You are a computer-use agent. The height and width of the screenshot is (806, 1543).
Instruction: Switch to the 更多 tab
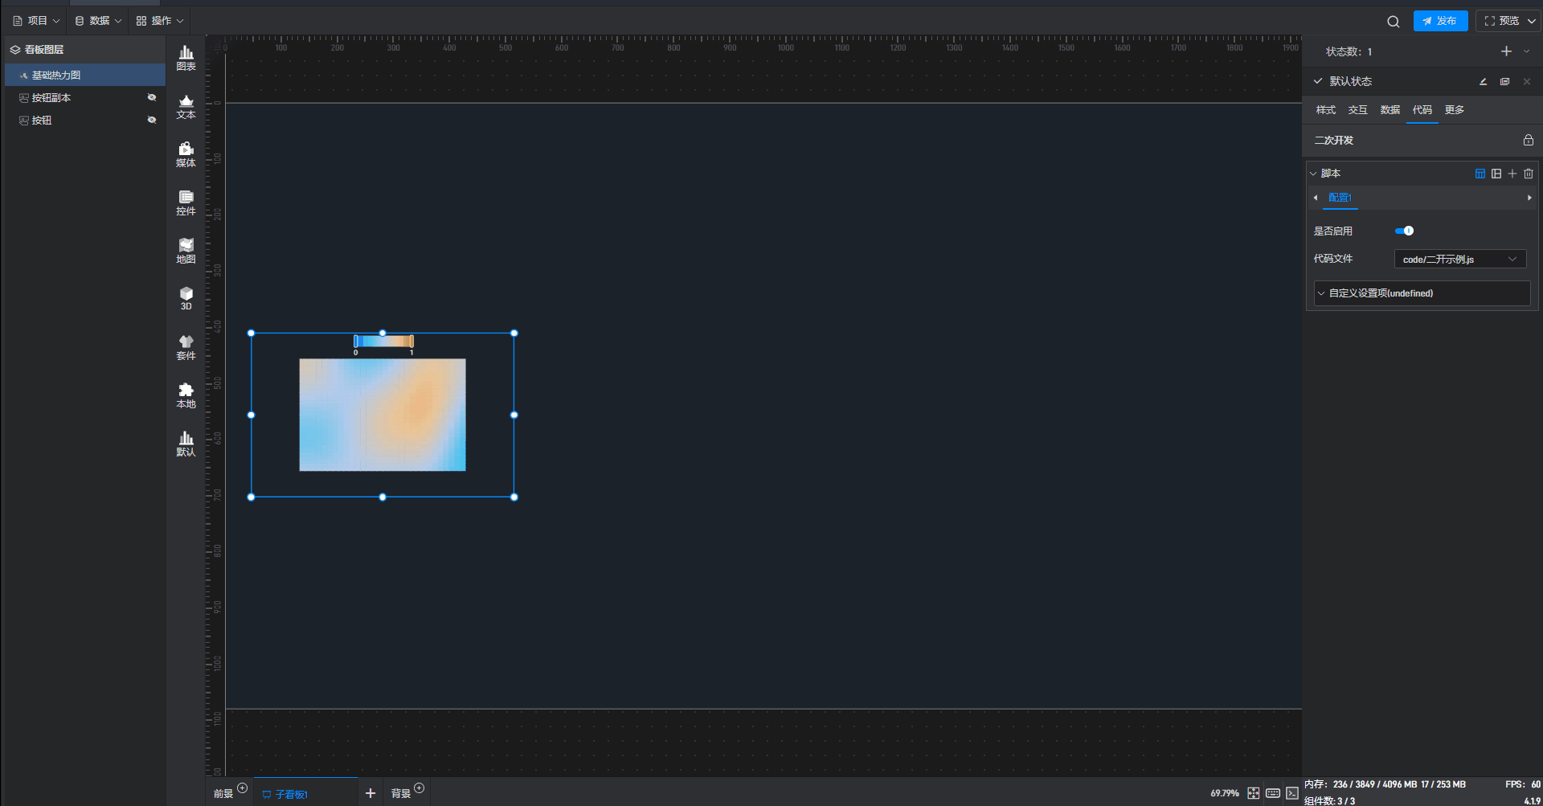point(1455,110)
